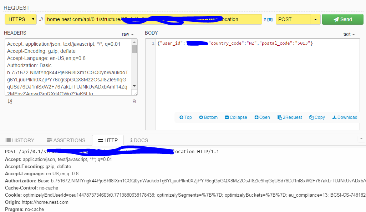Click Download in the body toolbar
Image resolution: width=366 pixels, height=212 pixels.
(345, 117)
